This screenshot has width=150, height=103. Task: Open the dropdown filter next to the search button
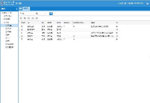pos(43,14)
